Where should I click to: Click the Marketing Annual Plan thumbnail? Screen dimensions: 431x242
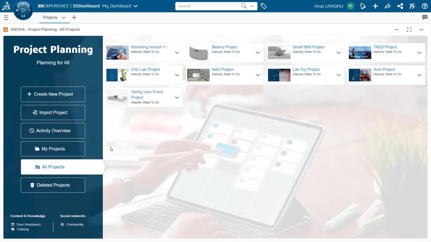117,52
